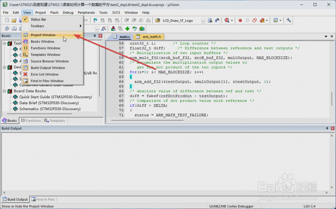Insert breakpoint using the red dot icon

click(x=240, y=20)
